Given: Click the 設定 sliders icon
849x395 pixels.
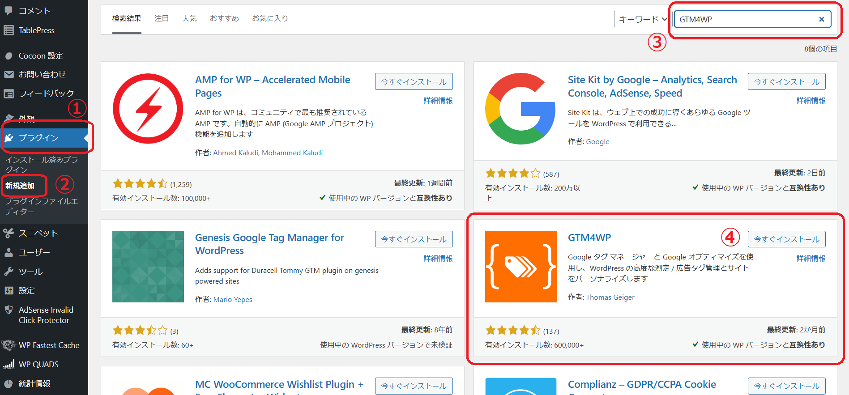Looking at the screenshot, I should click(x=9, y=290).
